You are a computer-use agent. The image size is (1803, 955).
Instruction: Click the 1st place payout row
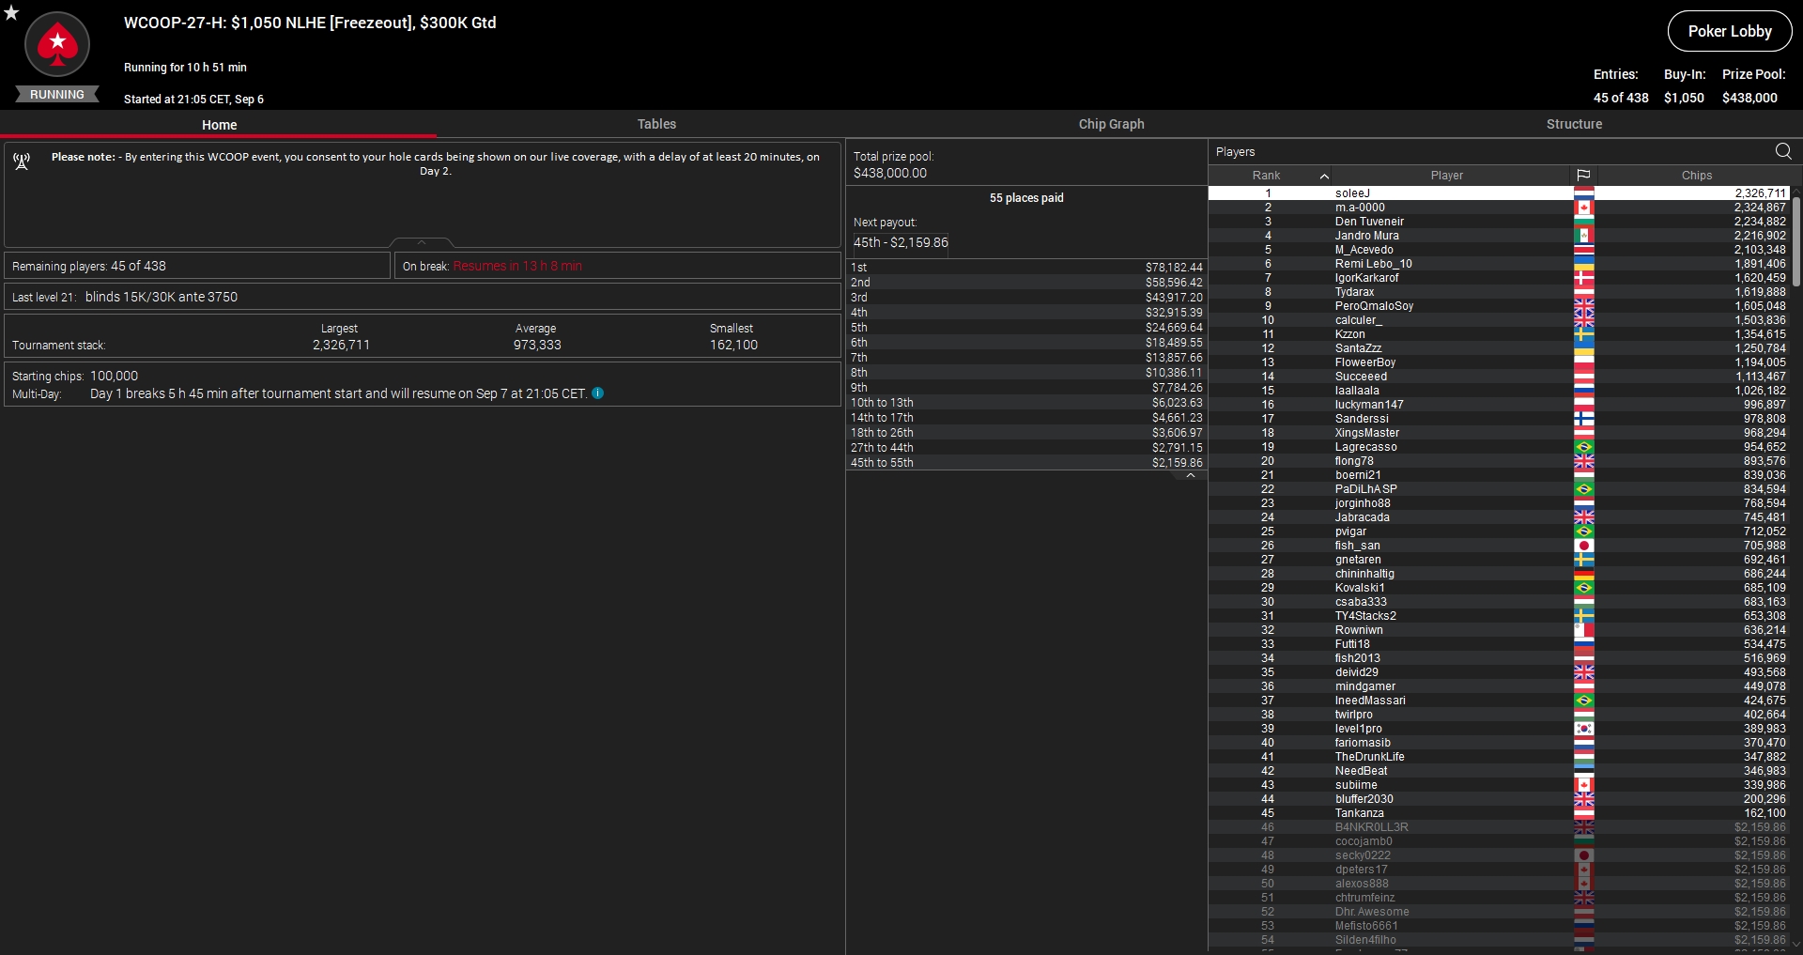[x=1026, y=268]
